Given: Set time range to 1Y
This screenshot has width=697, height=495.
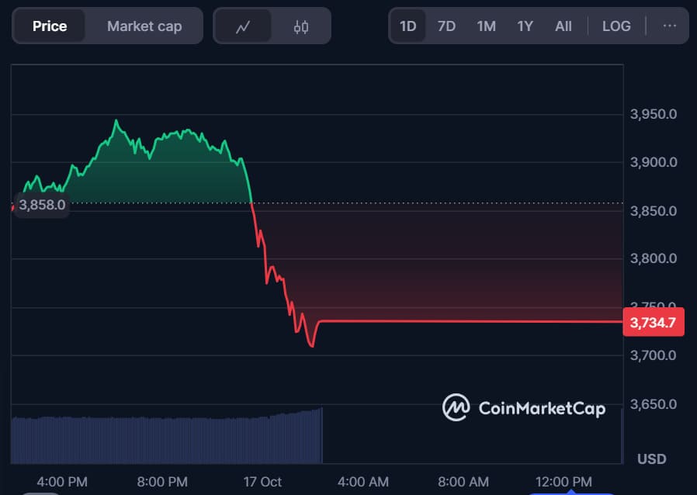Looking at the screenshot, I should tap(525, 26).
